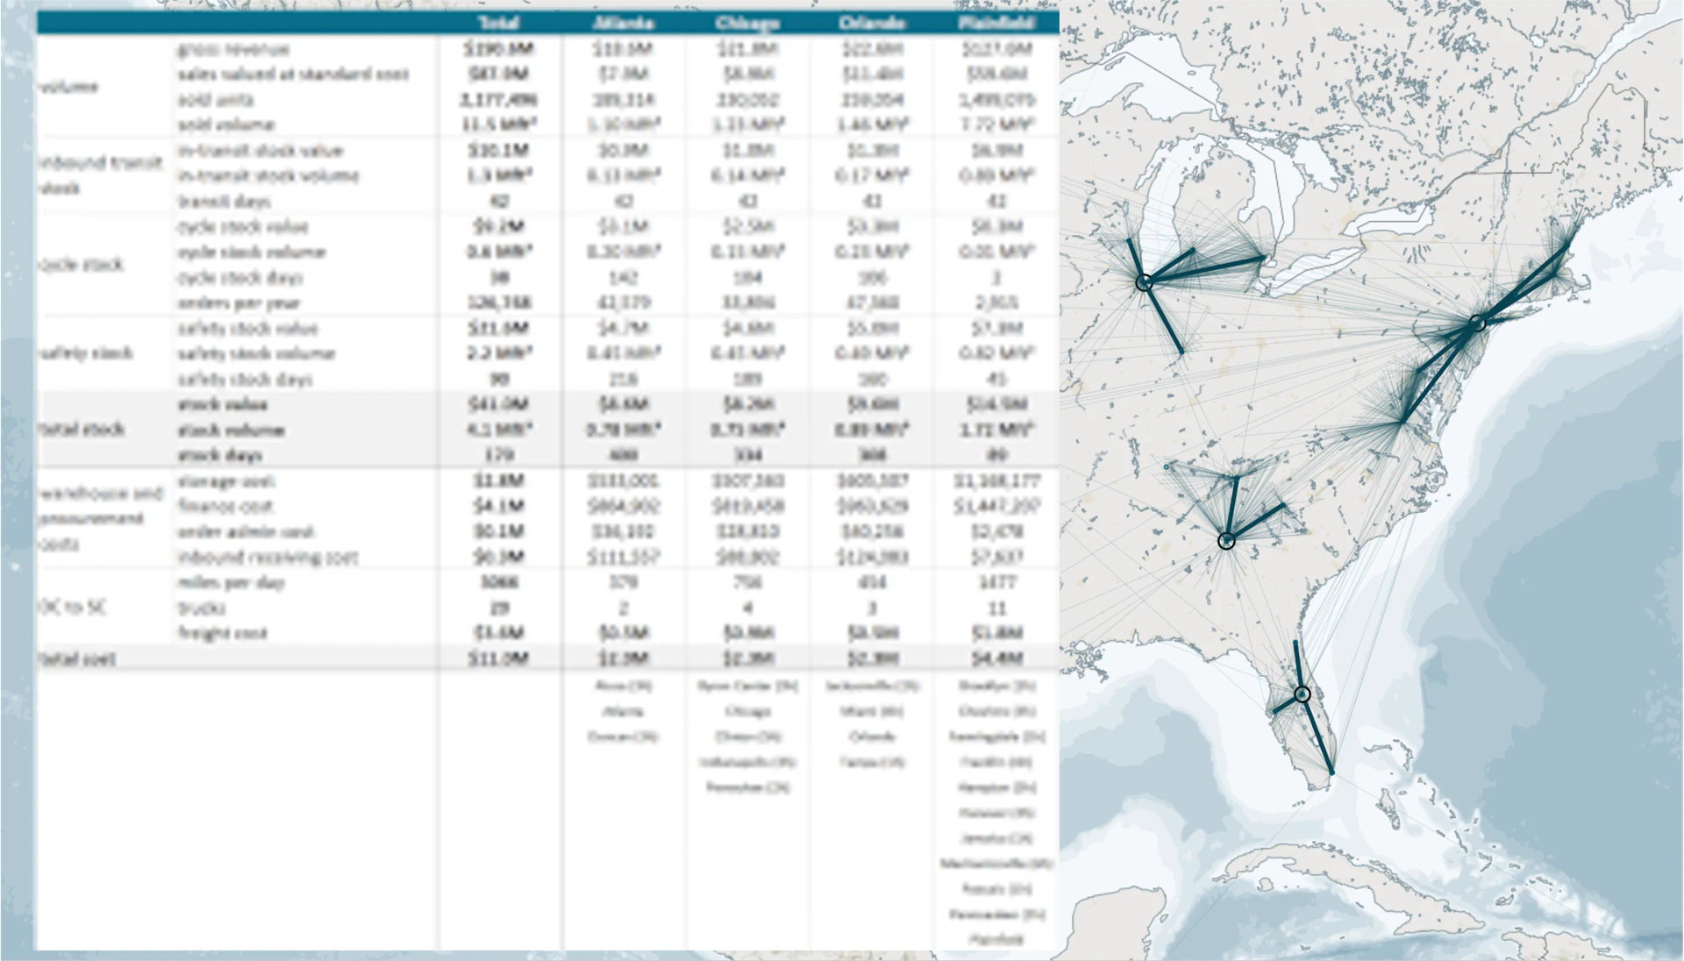1684x961 pixels.
Task: Select the Plainfield column header
Action: (x=996, y=23)
